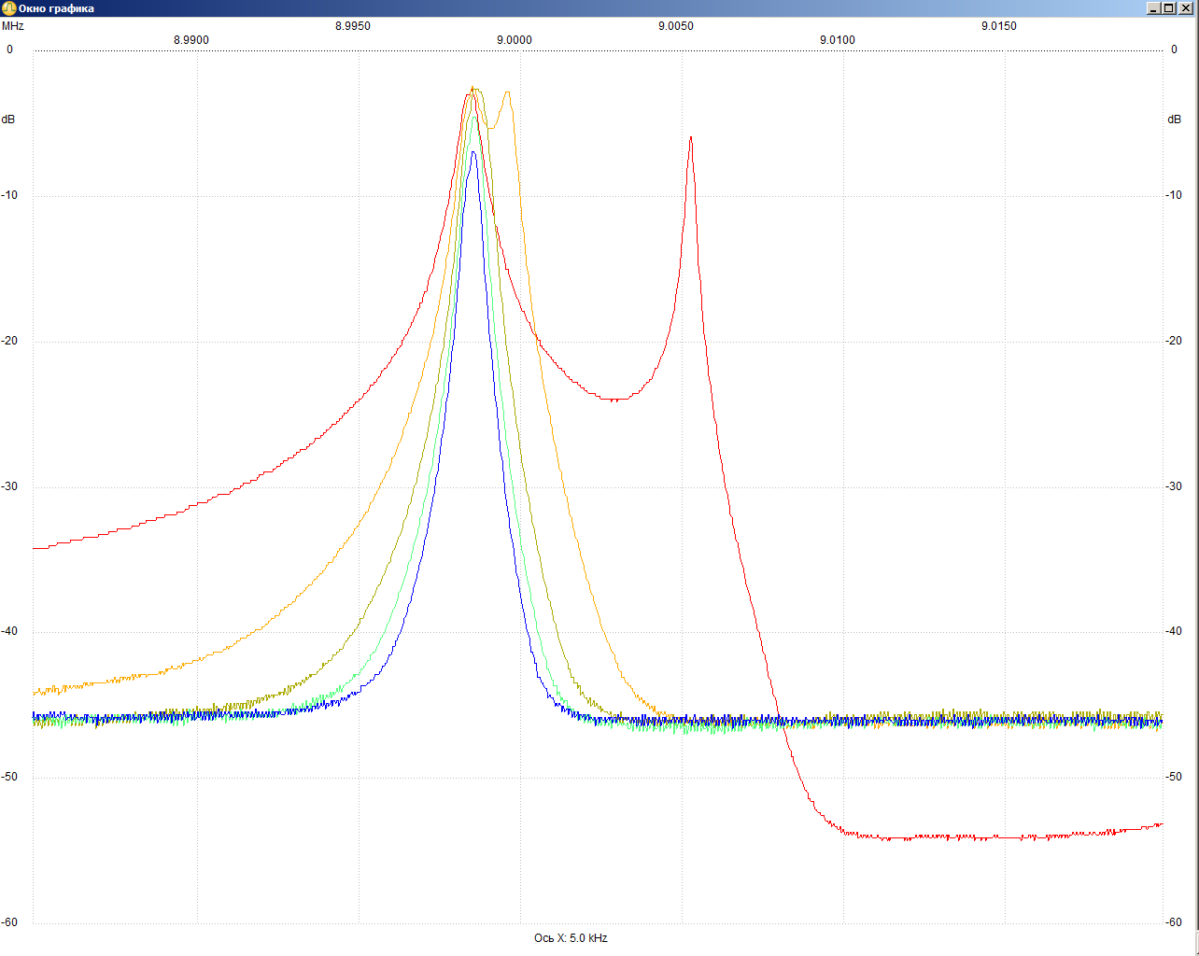Click the window title 'Окно графика'
This screenshot has width=1199, height=956.
pos(56,8)
